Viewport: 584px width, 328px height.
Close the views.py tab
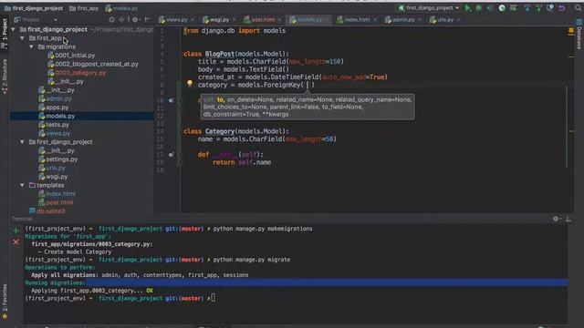click(193, 20)
